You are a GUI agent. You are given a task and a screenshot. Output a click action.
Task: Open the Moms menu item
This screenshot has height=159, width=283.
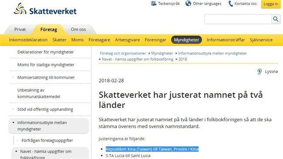pos(77,40)
